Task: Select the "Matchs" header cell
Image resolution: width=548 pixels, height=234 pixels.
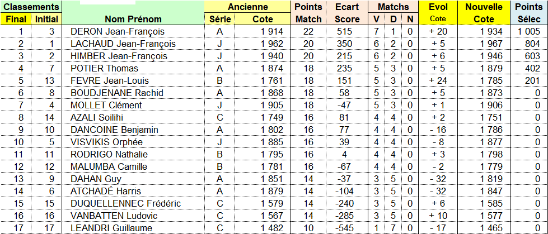Action: (394, 7)
